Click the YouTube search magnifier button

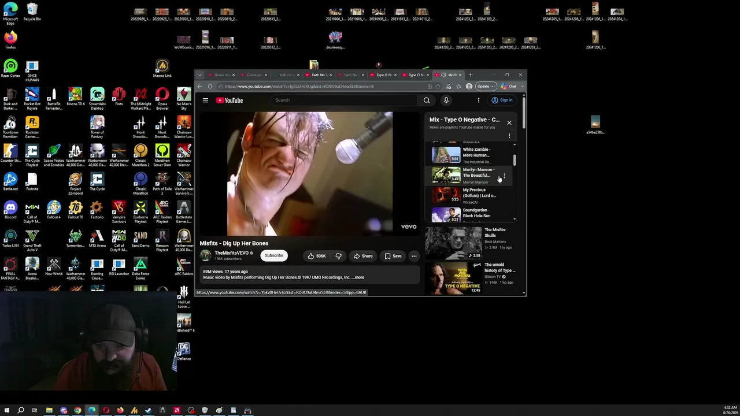[x=427, y=101]
